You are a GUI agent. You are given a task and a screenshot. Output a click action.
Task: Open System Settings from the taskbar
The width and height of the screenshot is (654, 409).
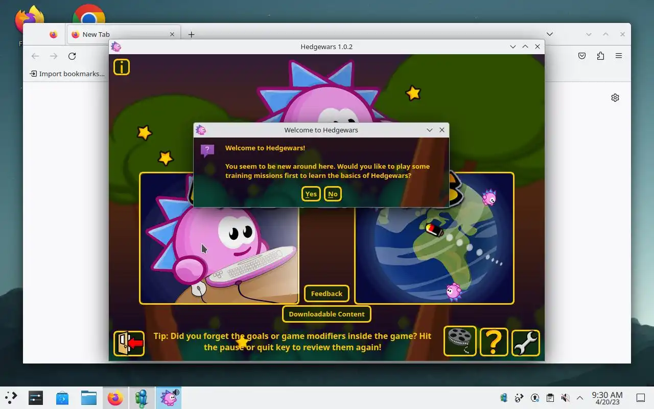pos(36,398)
